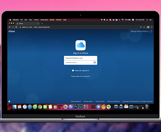
Task: Click the Bluetooth icon in the menu bar
Action: [119, 20]
